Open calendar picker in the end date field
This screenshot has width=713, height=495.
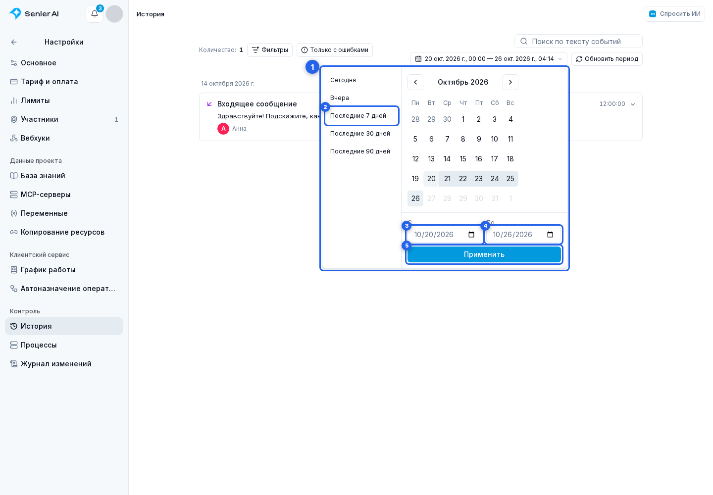[x=550, y=235]
